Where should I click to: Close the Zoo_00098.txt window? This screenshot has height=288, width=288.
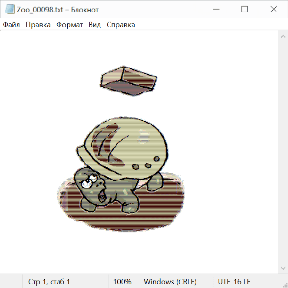(x=274, y=10)
